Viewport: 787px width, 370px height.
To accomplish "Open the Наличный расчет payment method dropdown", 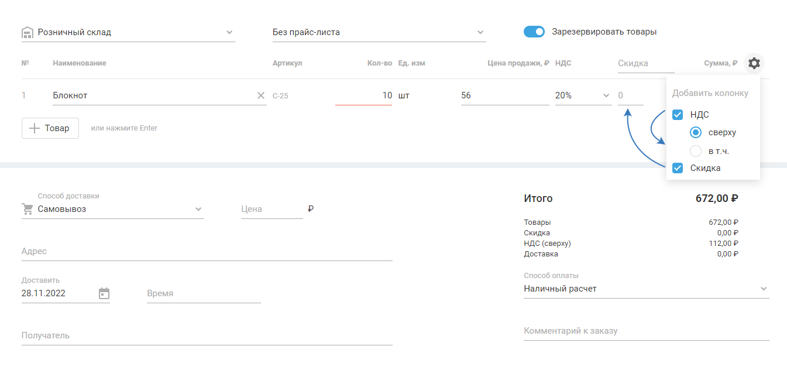I will [x=763, y=289].
